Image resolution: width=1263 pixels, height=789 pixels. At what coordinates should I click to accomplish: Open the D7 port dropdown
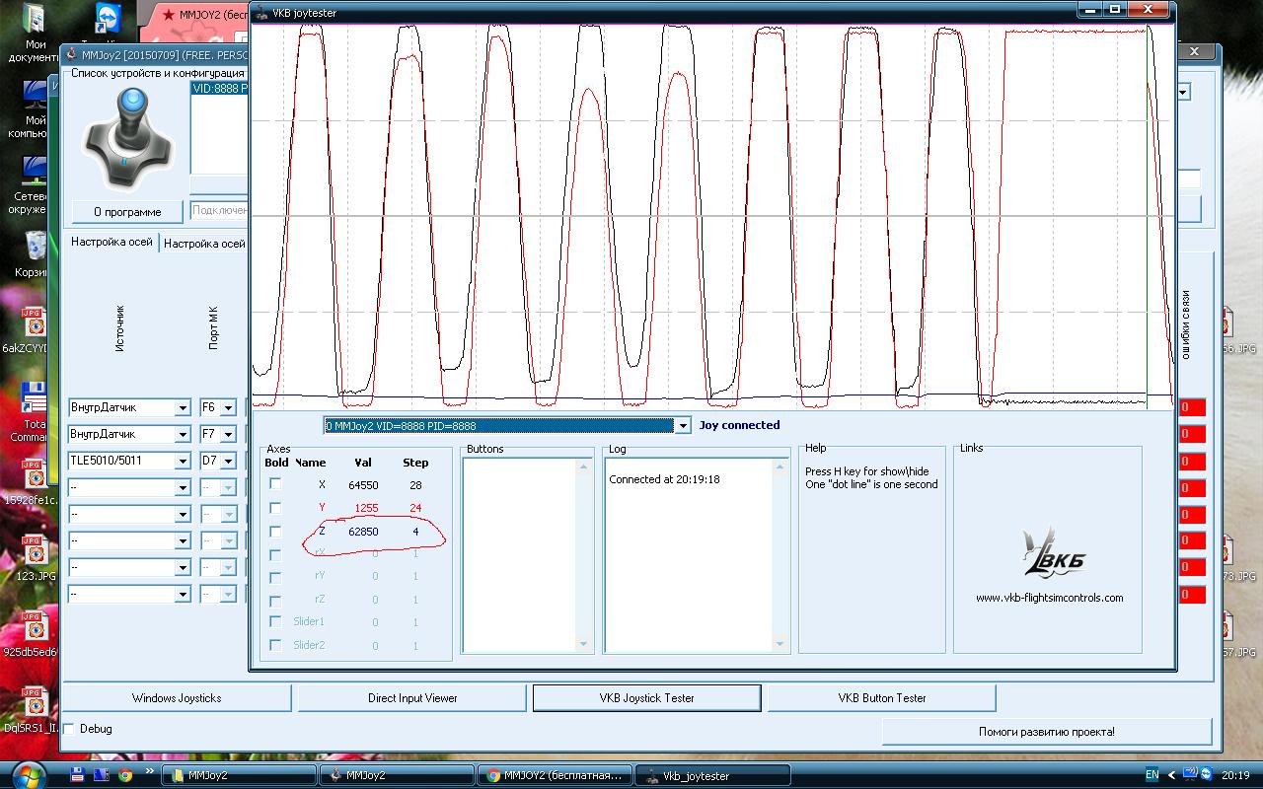click(228, 461)
